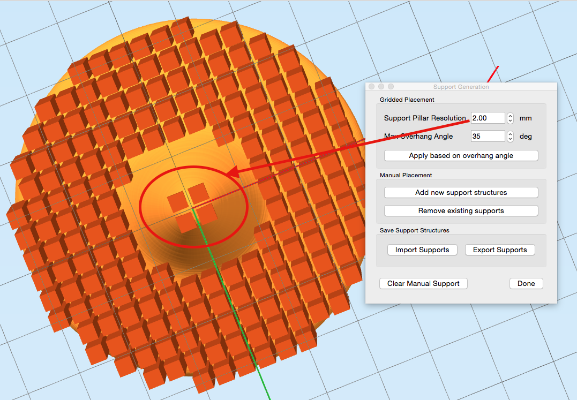Click Remove existing supports

pos(461,210)
